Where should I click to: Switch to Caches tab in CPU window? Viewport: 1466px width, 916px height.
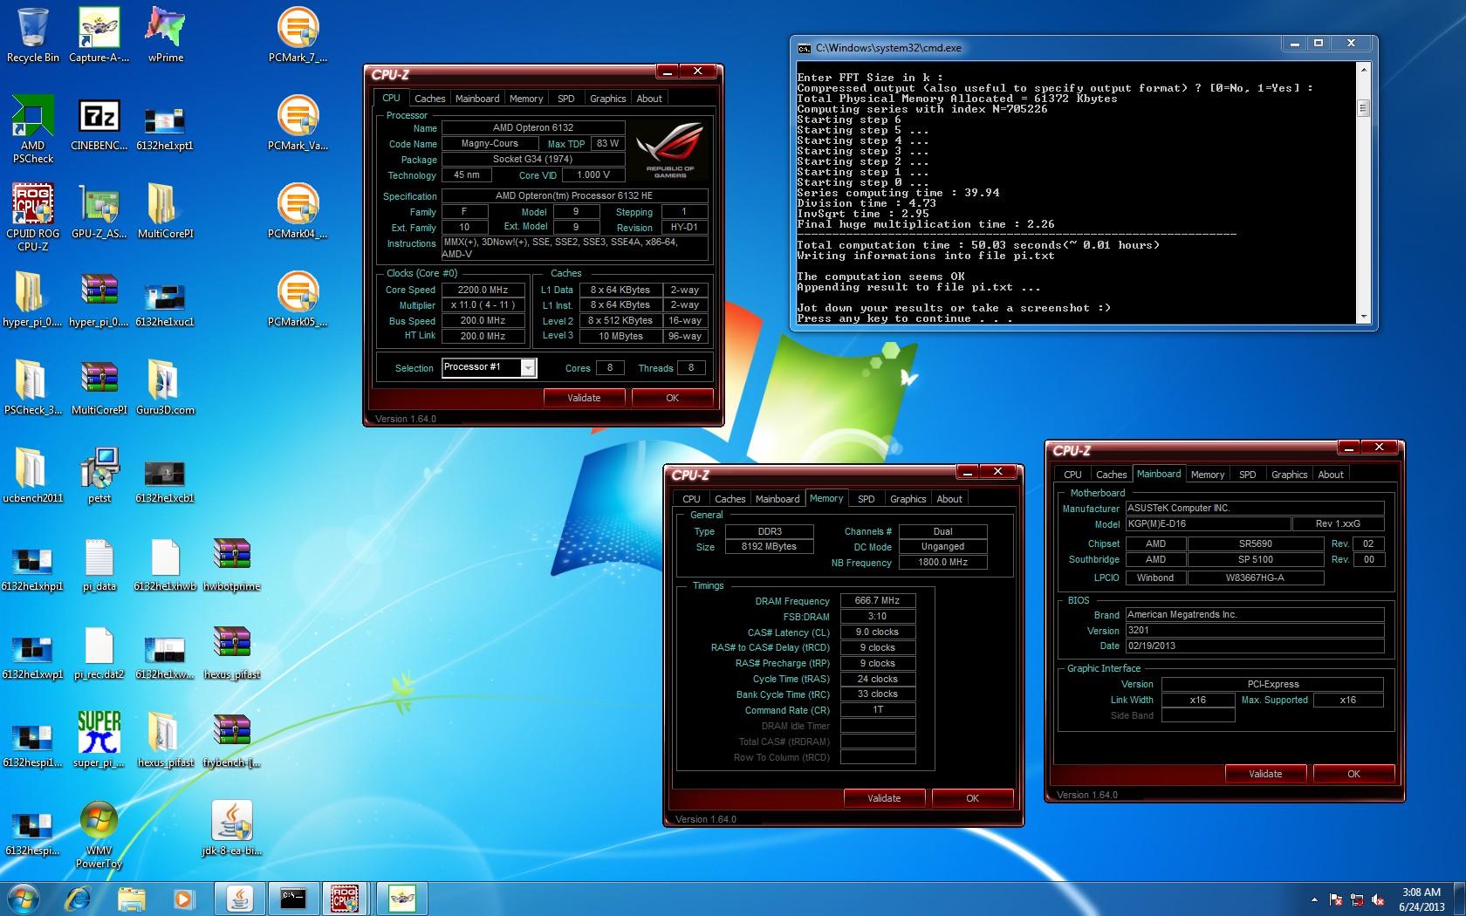(429, 99)
